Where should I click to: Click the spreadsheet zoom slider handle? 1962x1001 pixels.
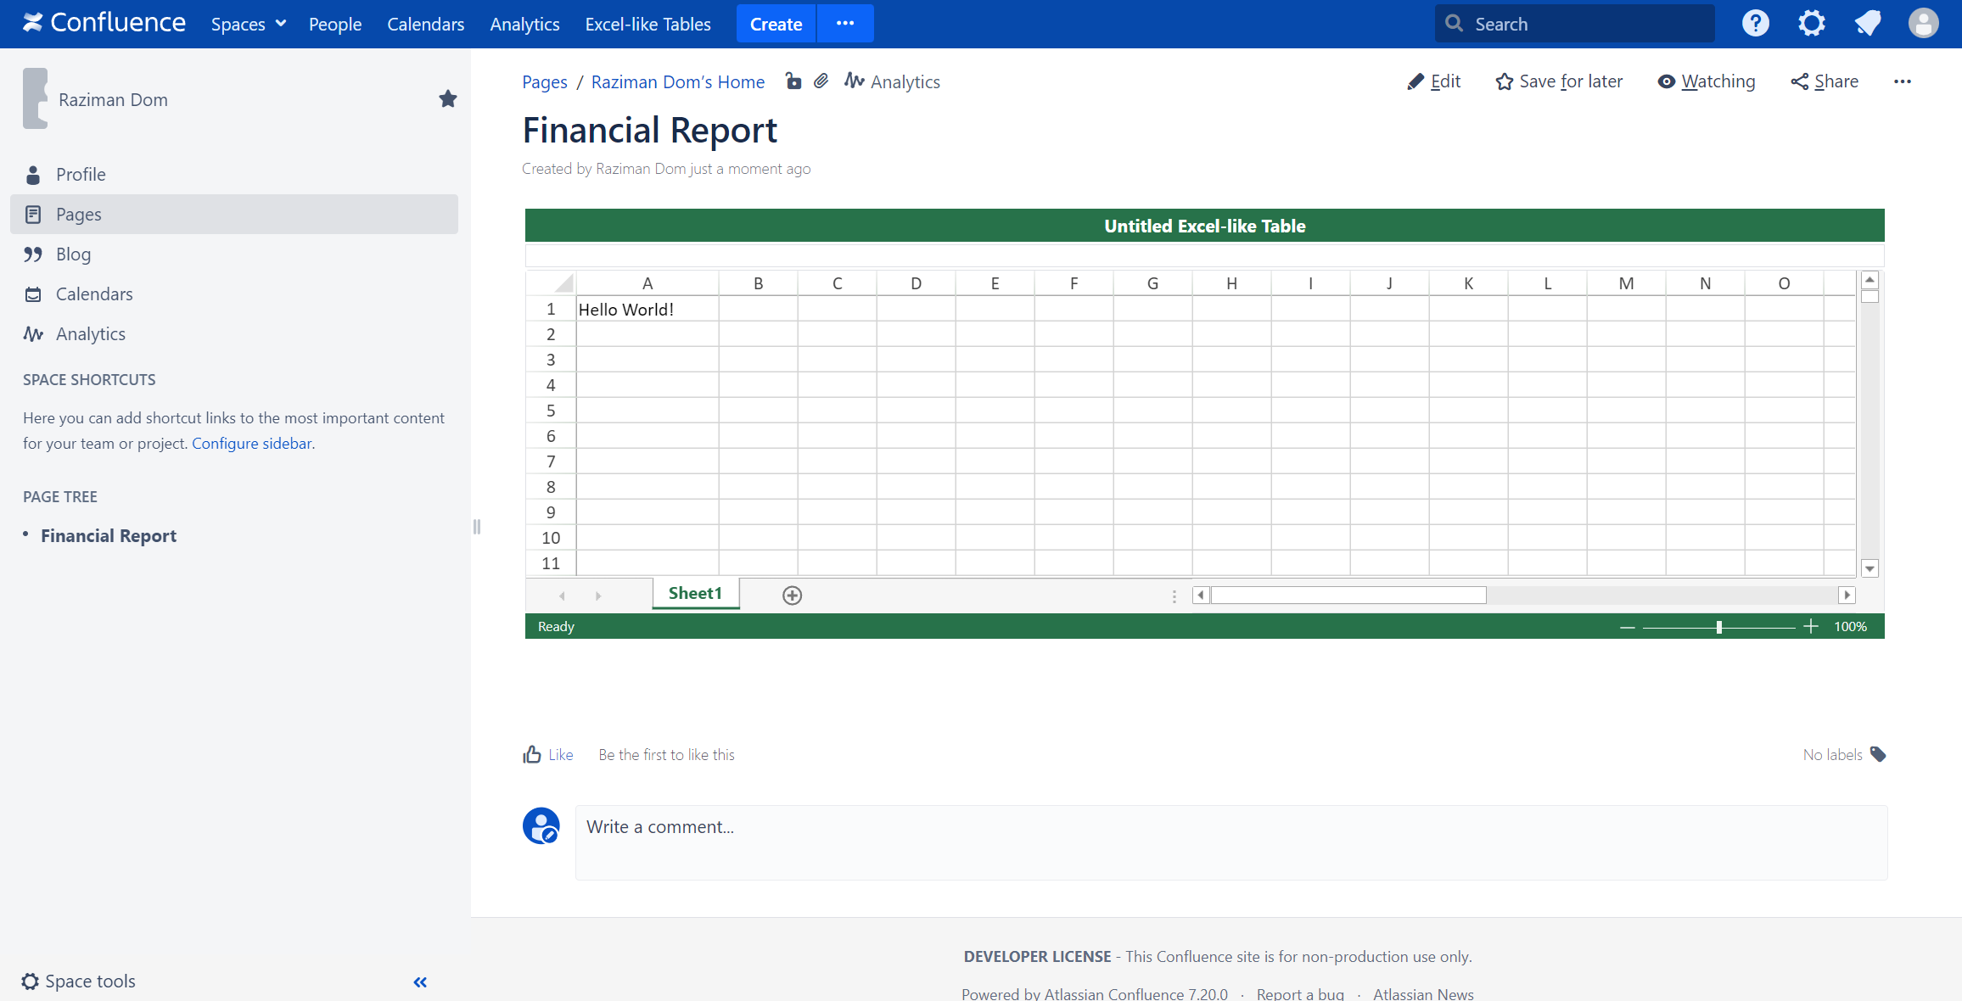click(x=1718, y=627)
